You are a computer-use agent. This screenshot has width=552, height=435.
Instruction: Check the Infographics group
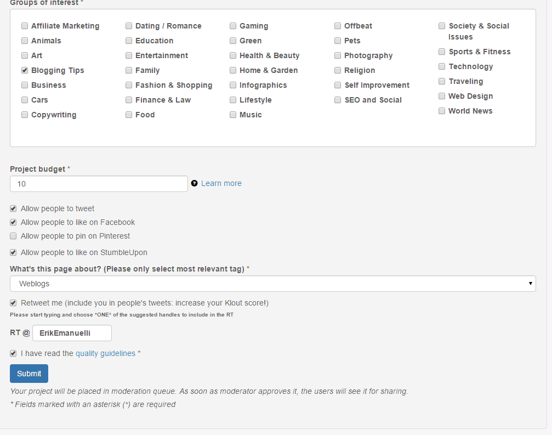coord(233,85)
